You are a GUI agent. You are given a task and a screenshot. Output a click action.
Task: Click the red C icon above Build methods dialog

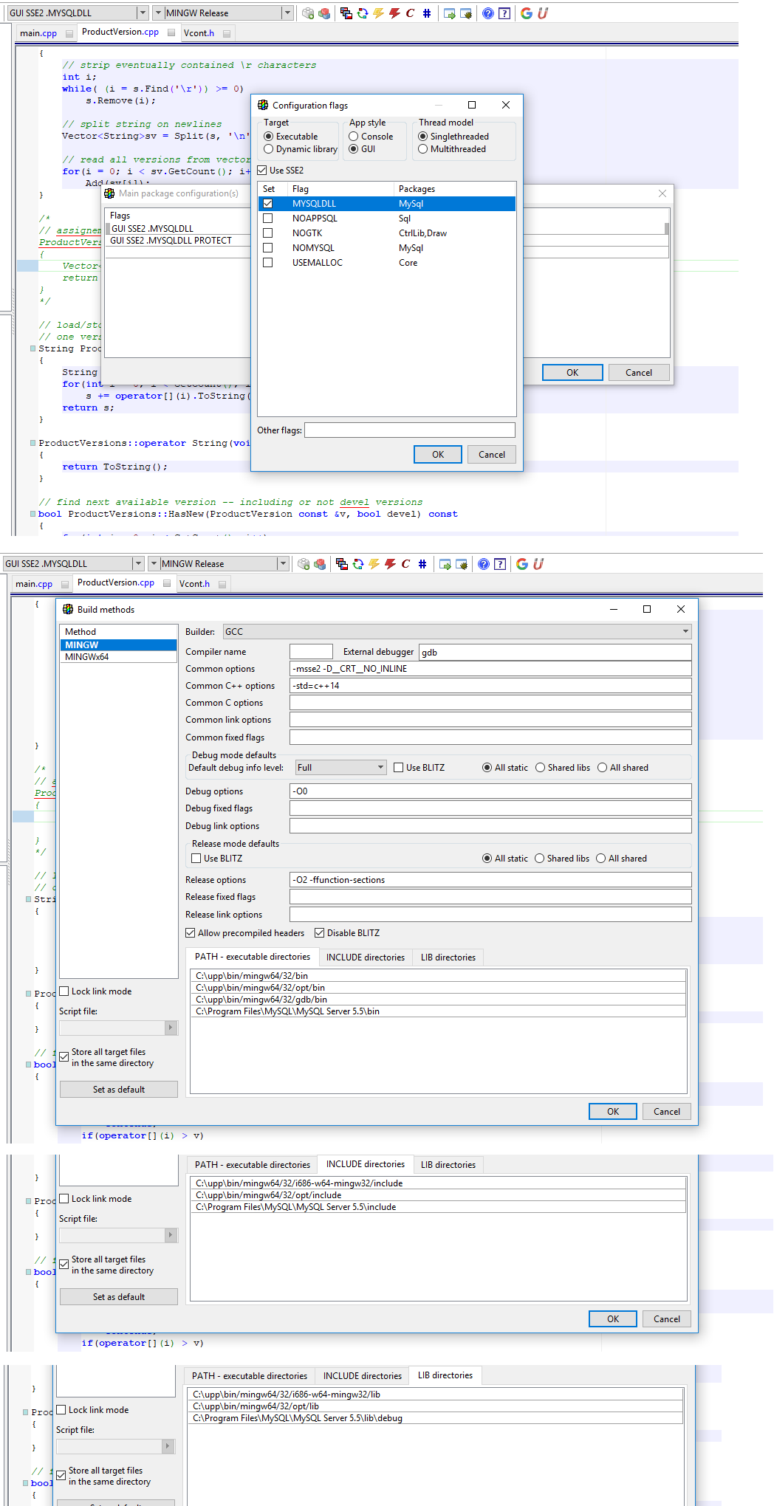405,564
